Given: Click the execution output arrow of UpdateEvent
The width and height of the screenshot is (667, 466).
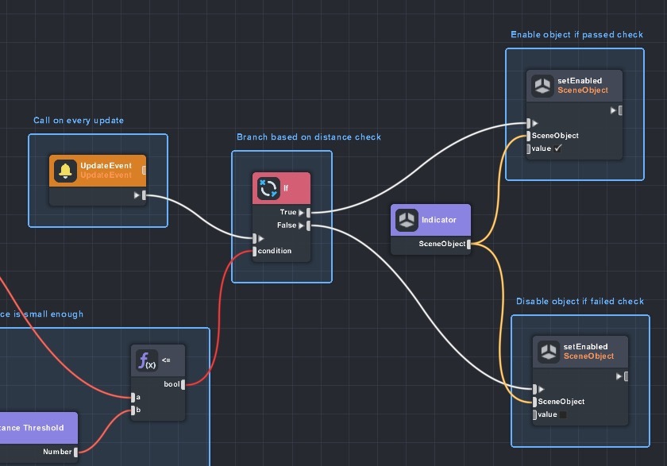Looking at the screenshot, I should (143, 195).
